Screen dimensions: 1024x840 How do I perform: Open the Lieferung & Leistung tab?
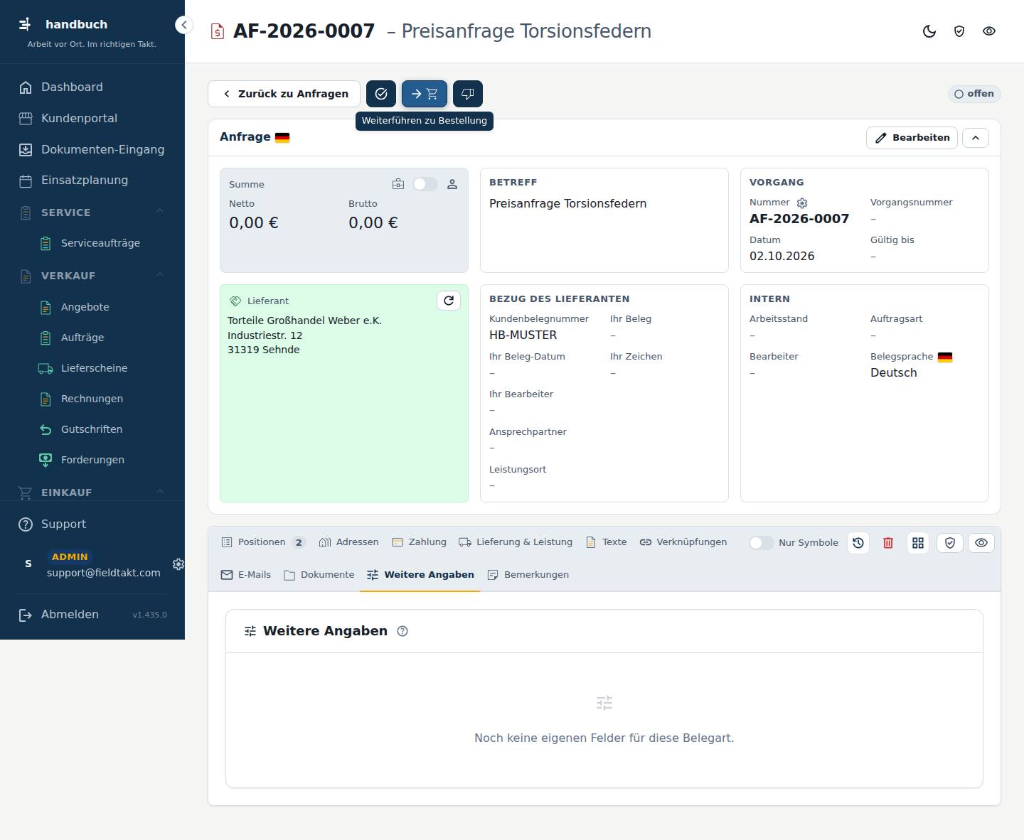click(516, 542)
